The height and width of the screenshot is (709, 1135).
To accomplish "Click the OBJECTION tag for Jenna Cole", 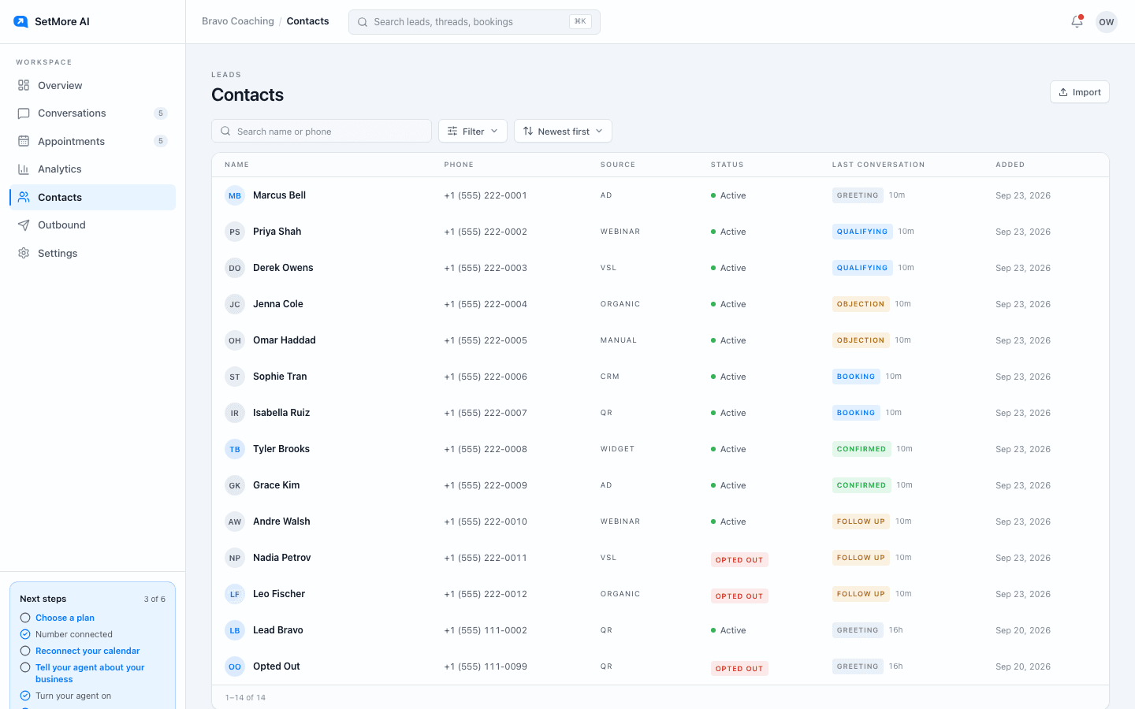I will pos(861,304).
